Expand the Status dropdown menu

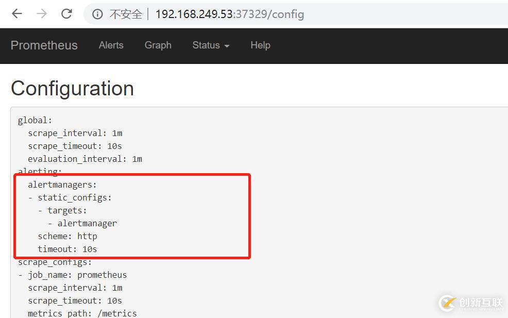[211, 45]
